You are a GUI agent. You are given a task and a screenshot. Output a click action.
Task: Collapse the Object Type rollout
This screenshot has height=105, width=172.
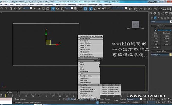[x=161, y=26]
